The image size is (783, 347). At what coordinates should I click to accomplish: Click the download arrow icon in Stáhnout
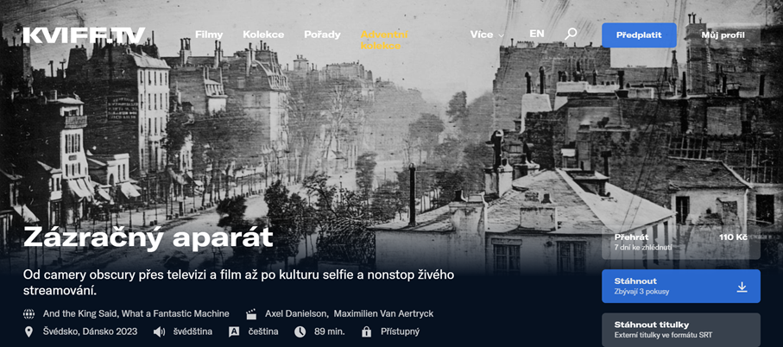[742, 287]
